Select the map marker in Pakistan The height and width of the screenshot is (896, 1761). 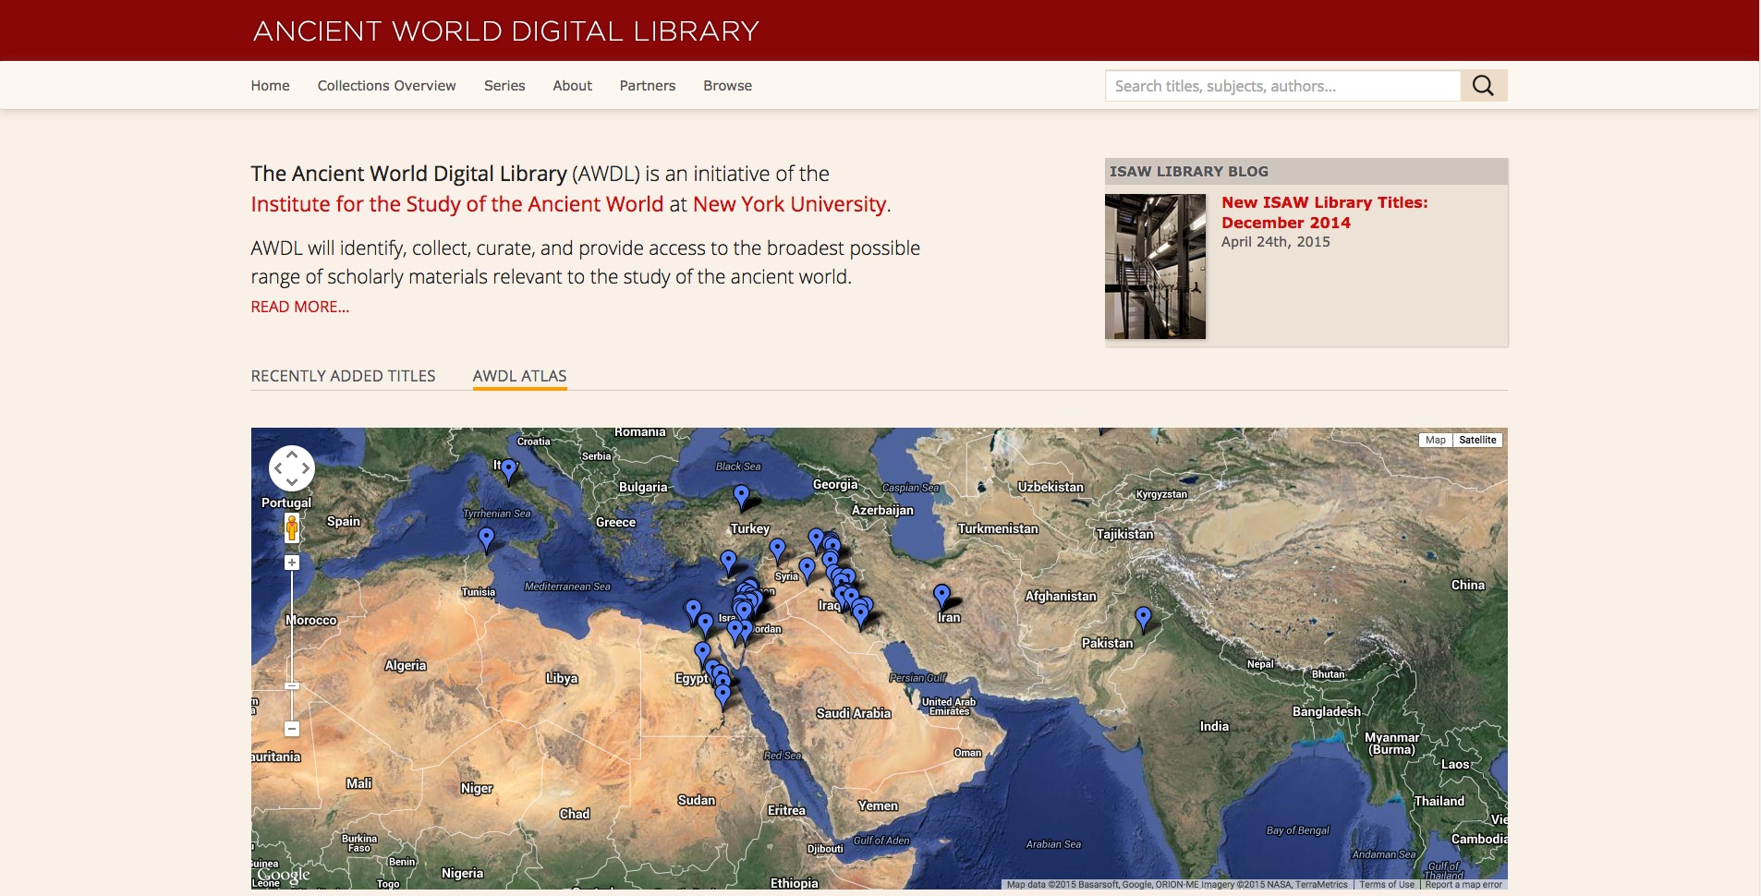click(1143, 616)
